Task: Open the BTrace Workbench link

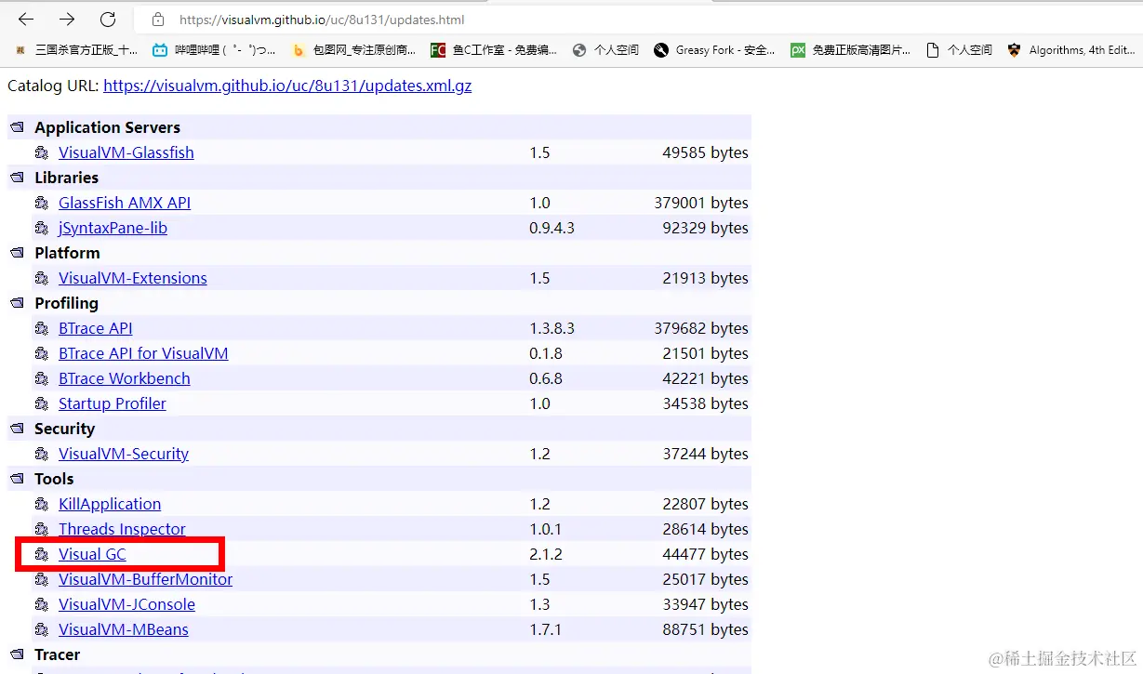Action: point(125,378)
